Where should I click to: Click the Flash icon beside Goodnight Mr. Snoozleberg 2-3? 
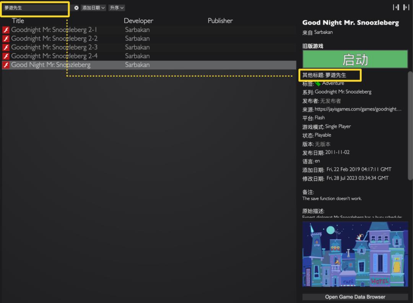6,47
